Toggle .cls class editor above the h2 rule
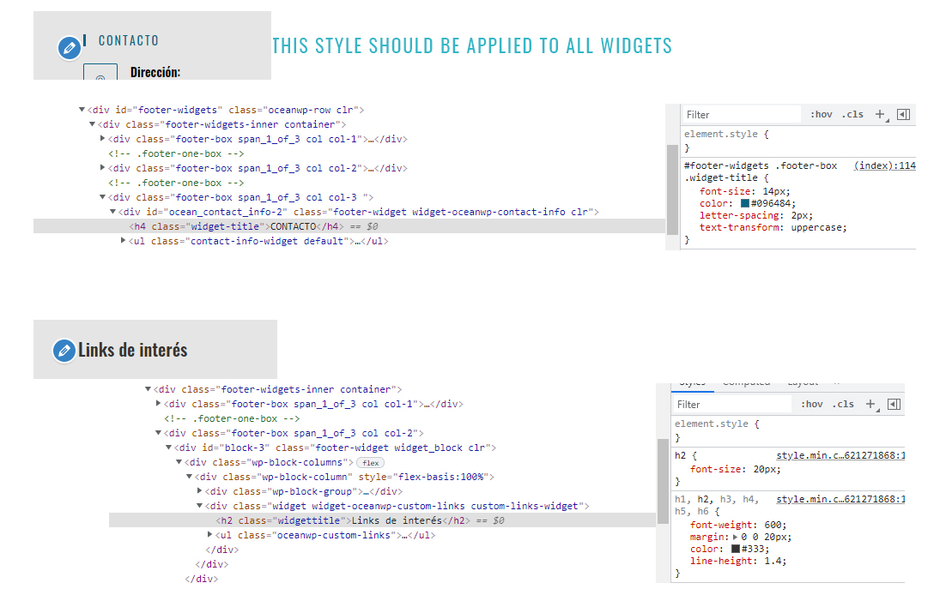 pyautogui.click(x=843, y=405)
